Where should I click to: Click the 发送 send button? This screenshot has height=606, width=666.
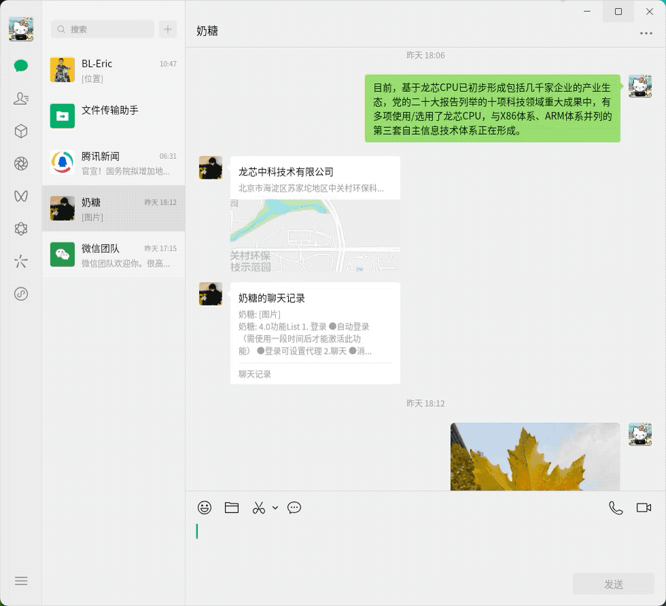point(613,584)
